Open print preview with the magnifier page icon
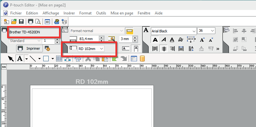Viewport: 256px width, 127px height. pos(38,21)
